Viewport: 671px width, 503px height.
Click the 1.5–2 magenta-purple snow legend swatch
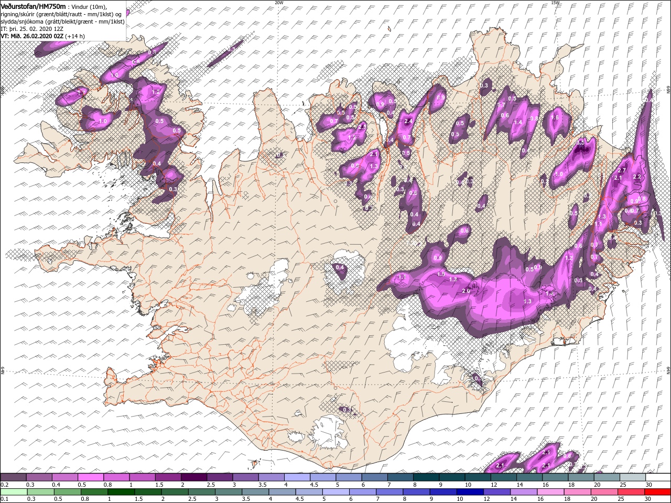point(168,477)
